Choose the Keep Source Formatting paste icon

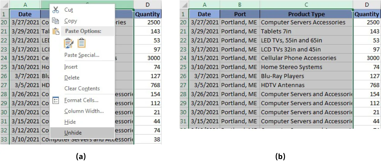68,43
